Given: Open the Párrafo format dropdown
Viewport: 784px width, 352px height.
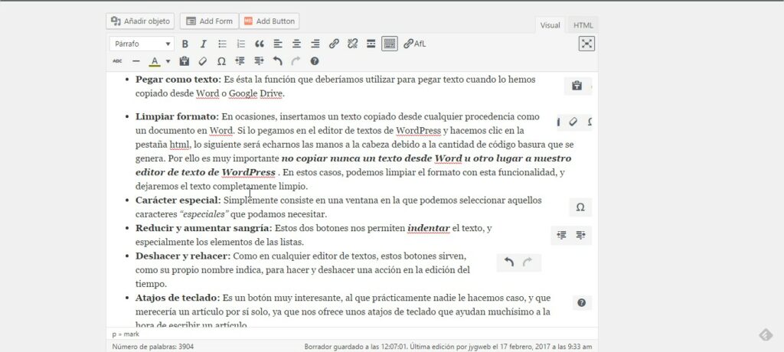Looking at the screenshot, I should pyautogui.click(x=142, y=44).
